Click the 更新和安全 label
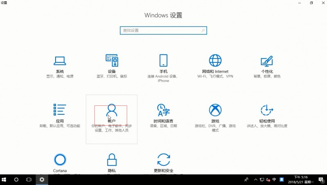This screenshot has width=327, height=185. click(x=163, y=171)
